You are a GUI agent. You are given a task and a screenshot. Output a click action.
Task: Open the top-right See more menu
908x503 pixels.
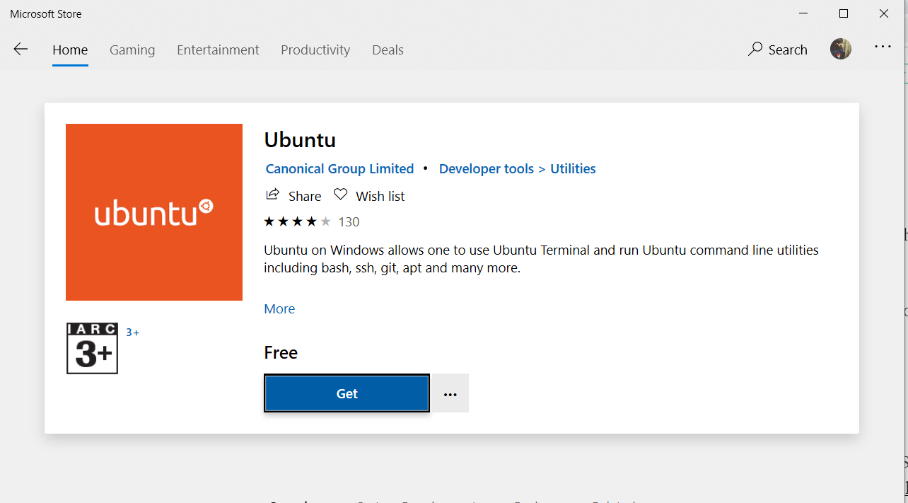tap(883, 47)
